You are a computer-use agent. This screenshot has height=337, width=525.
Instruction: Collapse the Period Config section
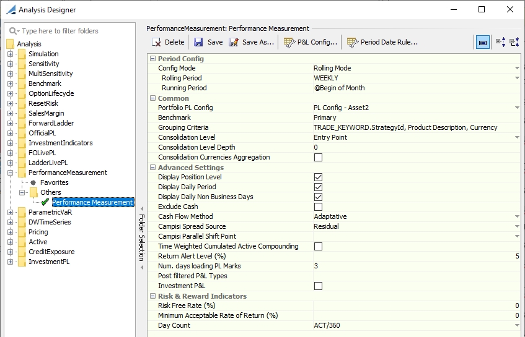point(152,59)
